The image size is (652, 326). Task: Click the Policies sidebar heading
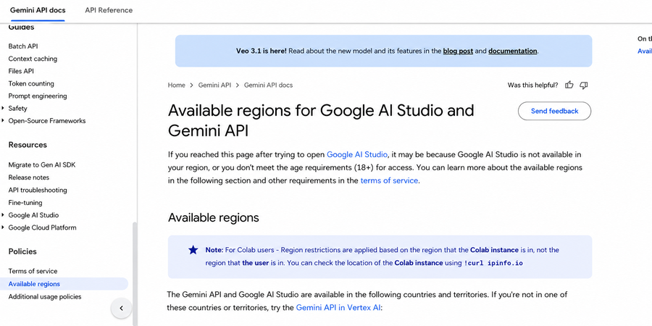click(22, 251)
